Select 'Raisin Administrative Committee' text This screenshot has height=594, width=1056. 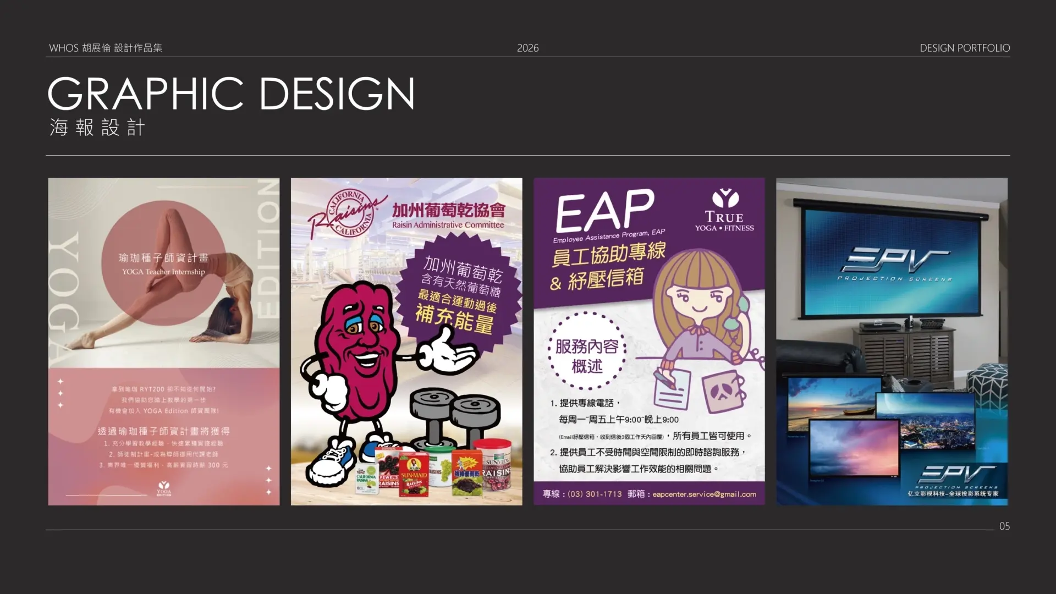tap(448, 225)
